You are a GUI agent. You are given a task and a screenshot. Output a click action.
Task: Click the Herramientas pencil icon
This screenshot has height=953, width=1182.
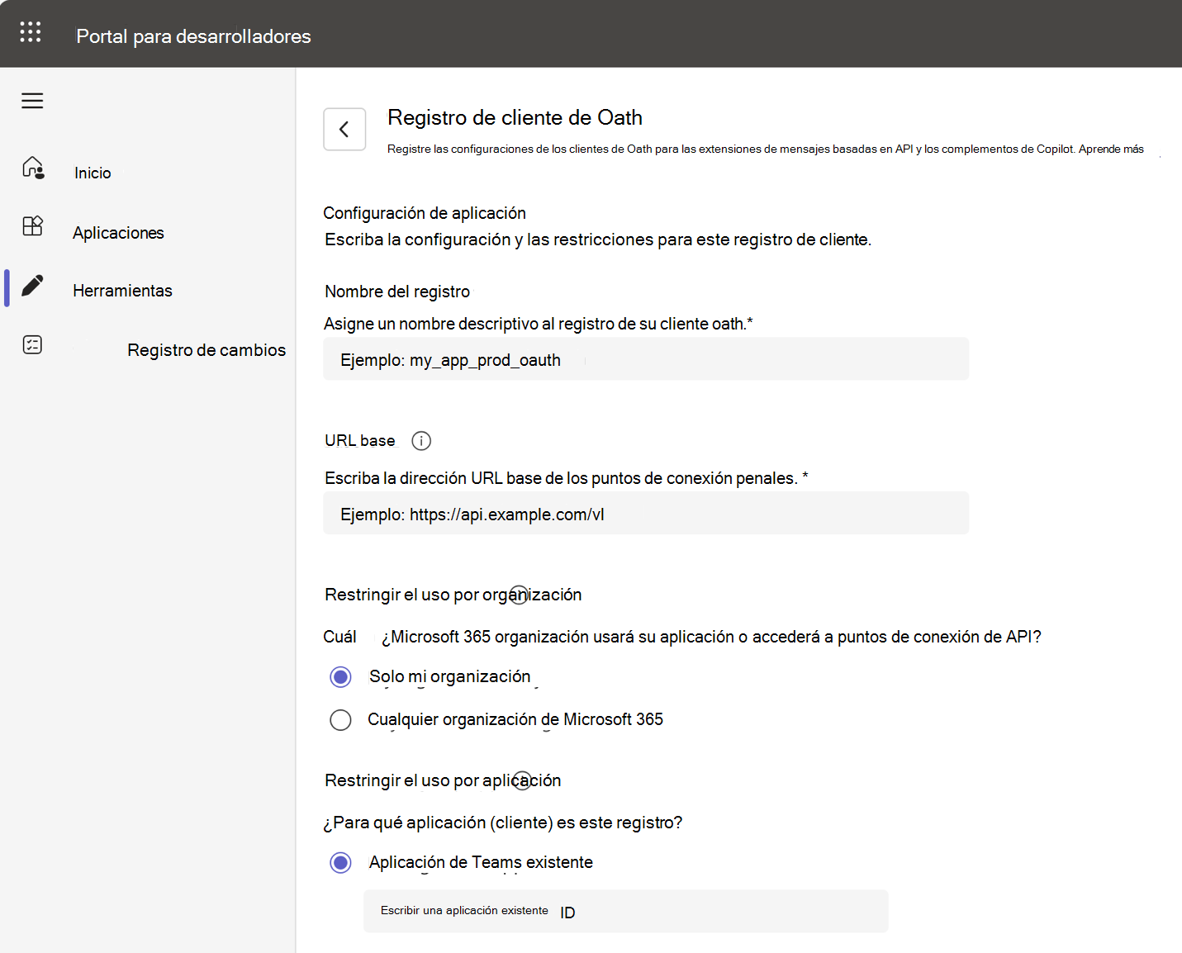pos(33,286)
